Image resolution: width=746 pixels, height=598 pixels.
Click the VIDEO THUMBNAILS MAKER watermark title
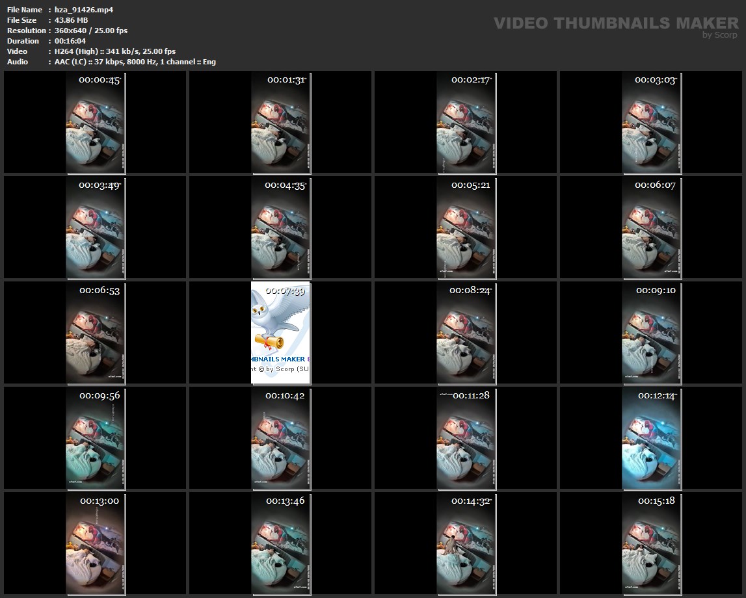pos(615,23)
